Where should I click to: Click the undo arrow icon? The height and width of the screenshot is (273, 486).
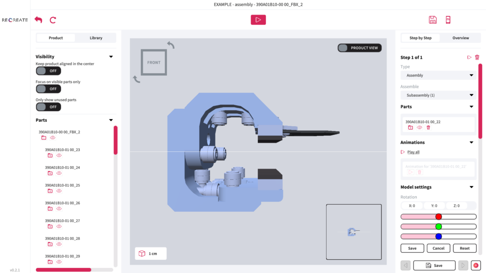[x=38, y=20]
